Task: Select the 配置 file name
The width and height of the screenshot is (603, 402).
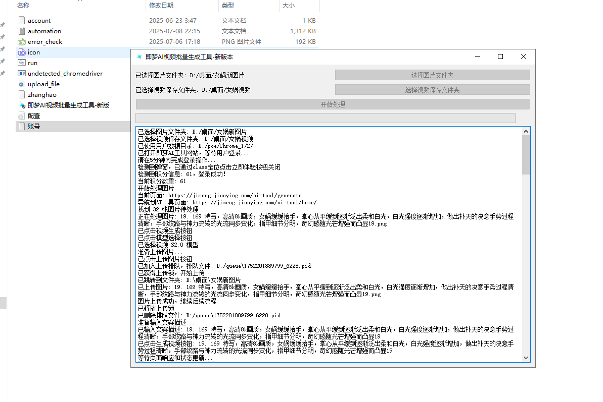Action: 34,116
